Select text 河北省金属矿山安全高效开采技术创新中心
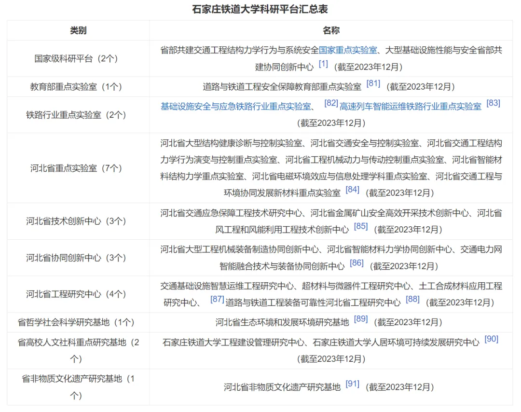Screen dimensions: 521x412 point(389,213)
